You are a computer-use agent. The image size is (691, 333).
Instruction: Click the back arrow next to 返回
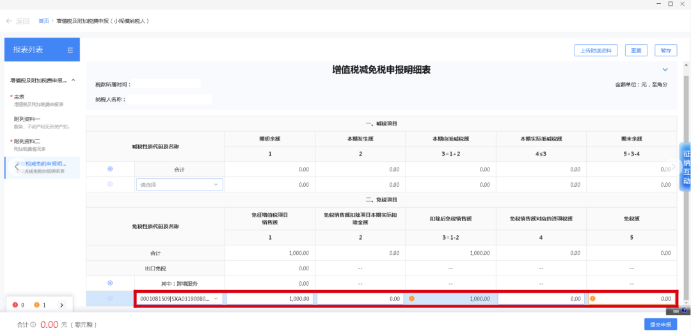[x=9, y=21]
